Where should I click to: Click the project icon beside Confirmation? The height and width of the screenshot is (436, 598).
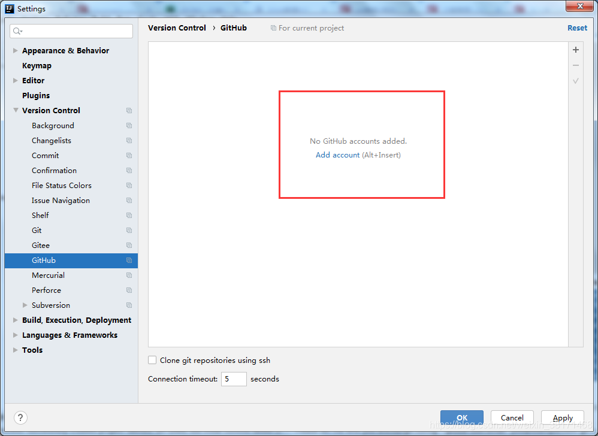pos(129,170)
